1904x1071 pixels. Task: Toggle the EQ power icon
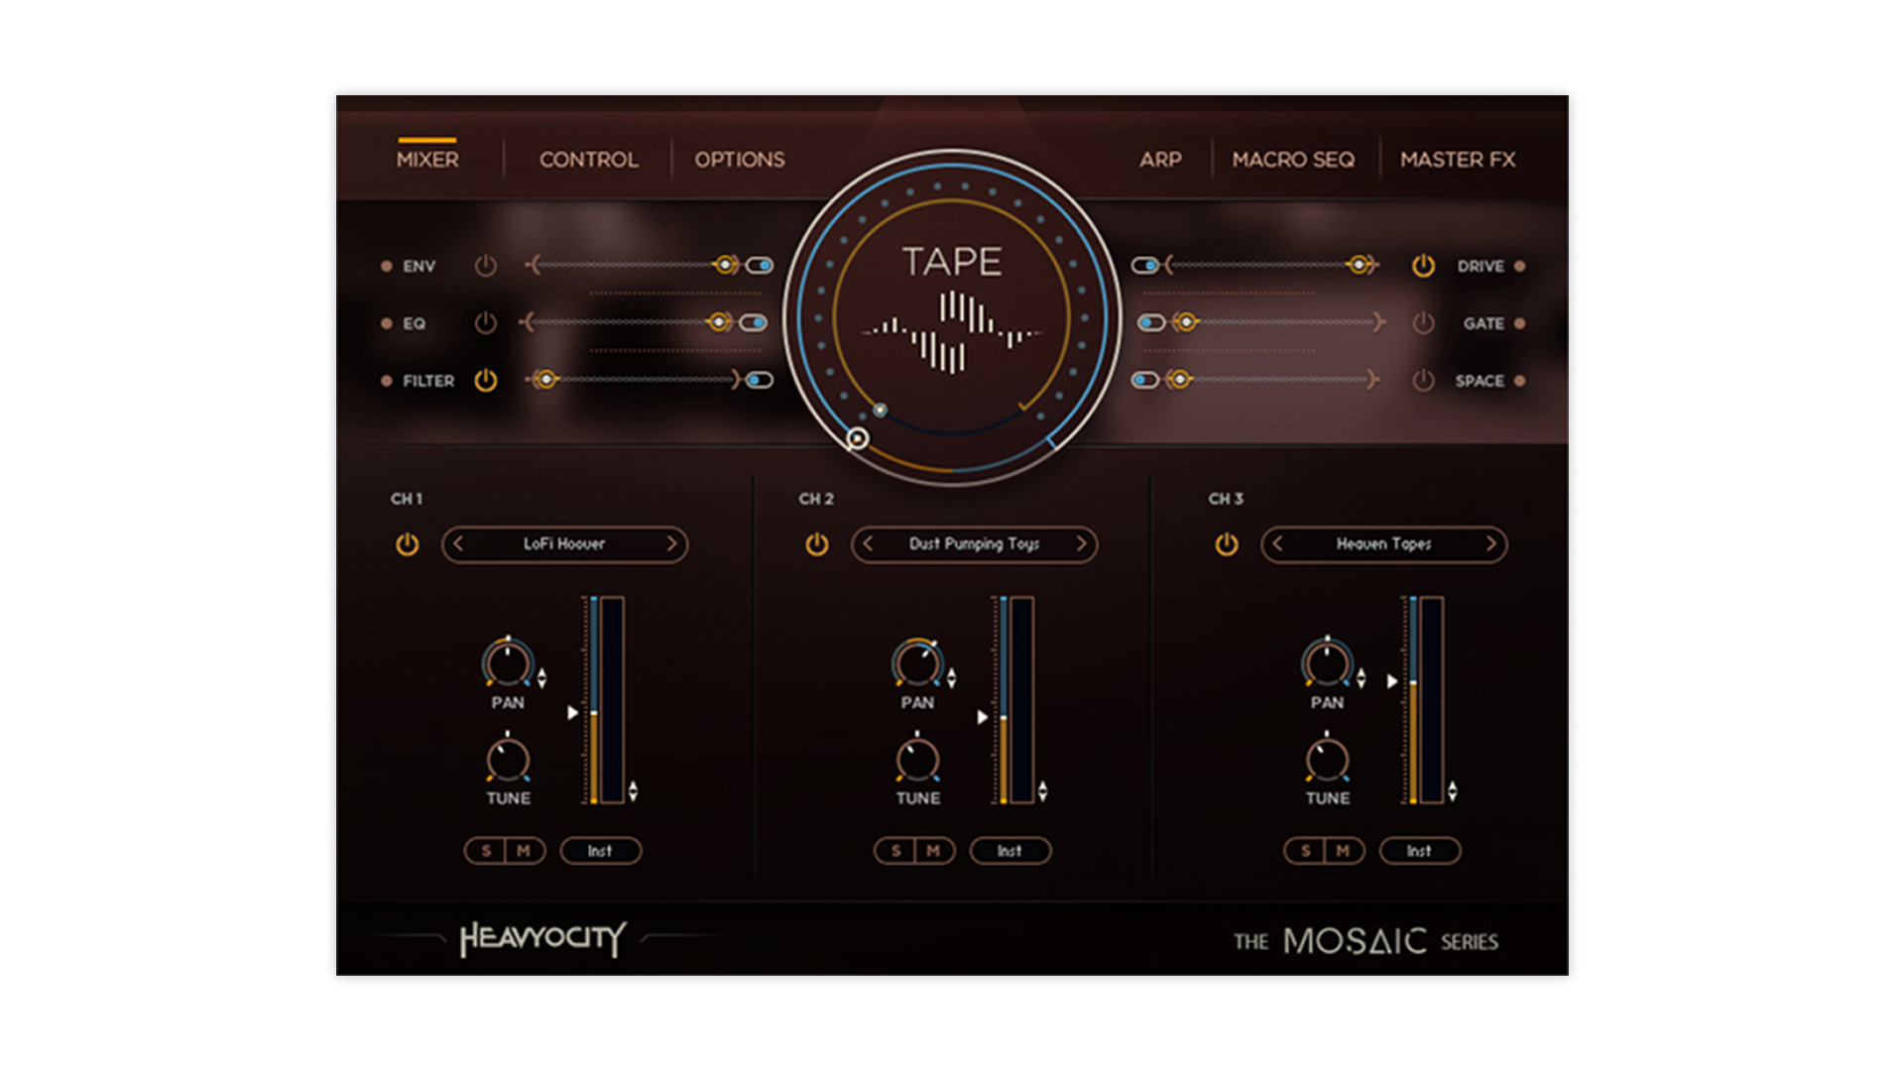[x=485, y=322]
